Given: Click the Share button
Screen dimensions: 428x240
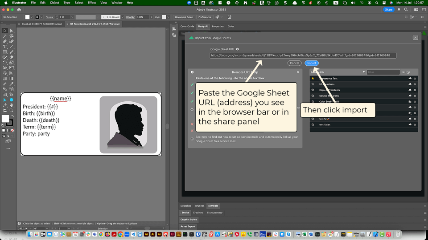Looking at the screenshot, I should [388, 9].
